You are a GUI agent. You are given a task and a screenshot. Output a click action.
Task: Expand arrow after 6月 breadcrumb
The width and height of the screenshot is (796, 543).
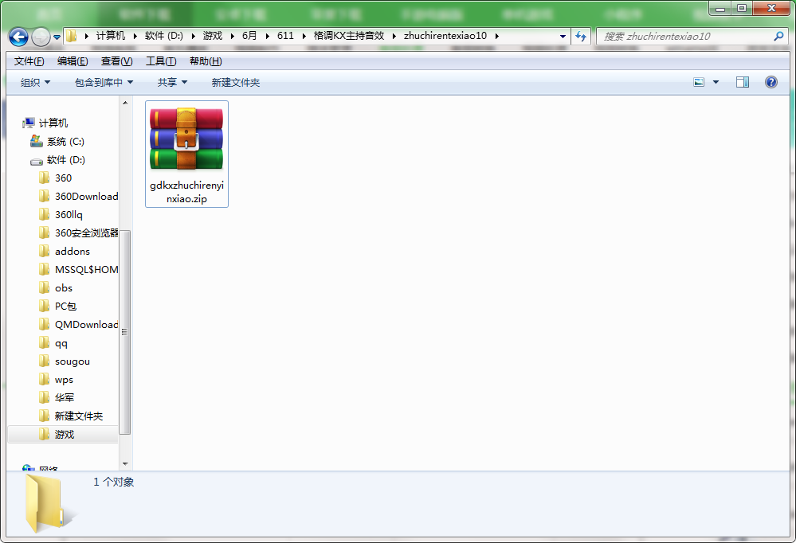pyautogui.click(x=267, y=36)
